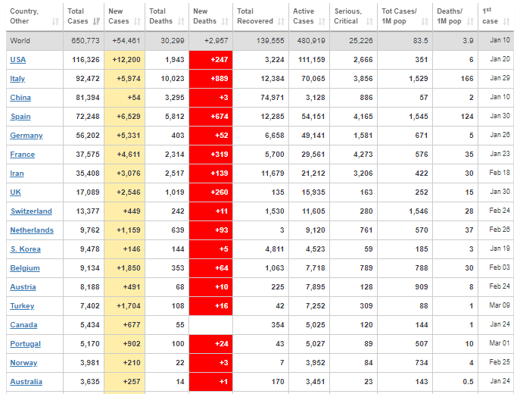Viewport: 517px width, 394px height.
Task: Sort by New Deaths sort icon
Action: [225, 22]
